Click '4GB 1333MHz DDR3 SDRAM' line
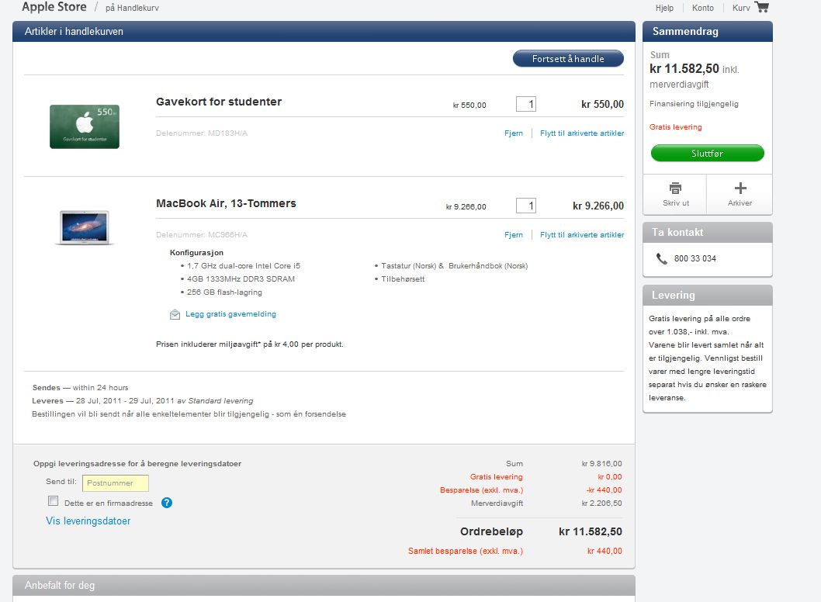 pos(241,279)
